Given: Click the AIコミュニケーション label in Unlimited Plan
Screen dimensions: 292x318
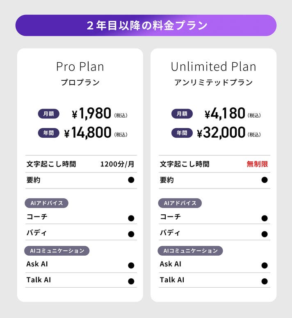Looking at the screenshot, I should coord(190,250).
